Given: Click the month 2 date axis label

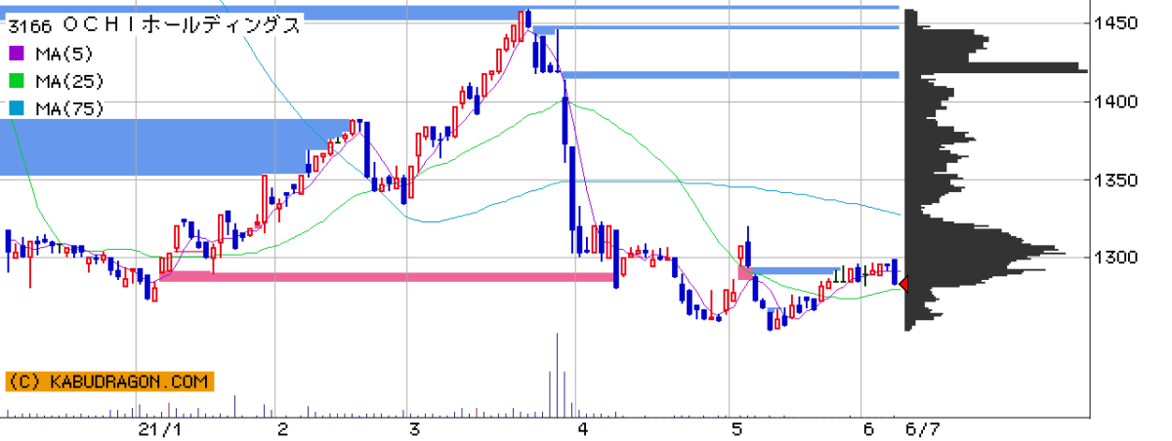Looking at the screenshot, I should [x=282, y=429].
